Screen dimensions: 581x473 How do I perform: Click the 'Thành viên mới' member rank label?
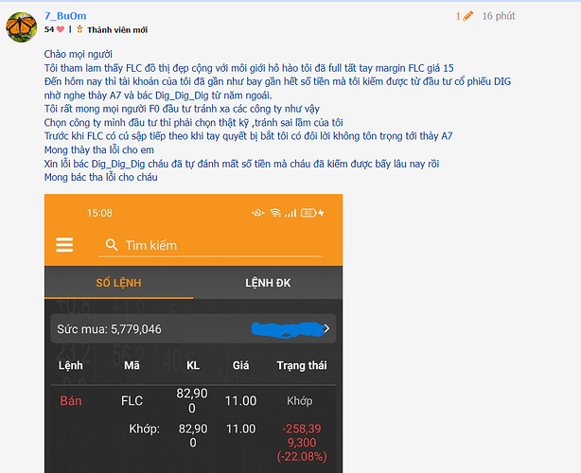coord(117,30)
